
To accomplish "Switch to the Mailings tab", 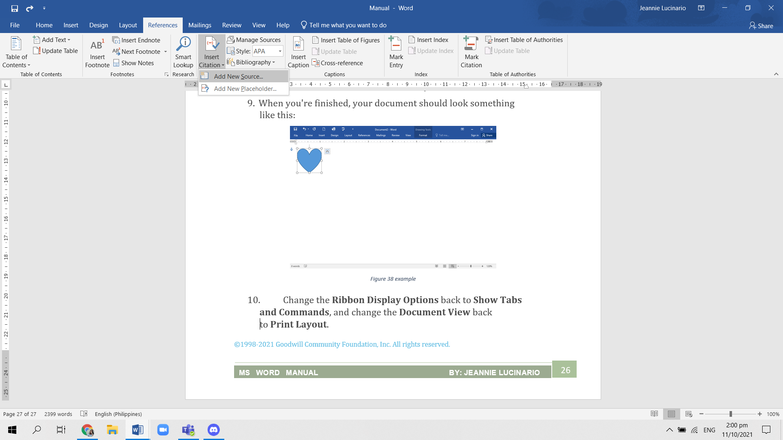I will point(200,25).
